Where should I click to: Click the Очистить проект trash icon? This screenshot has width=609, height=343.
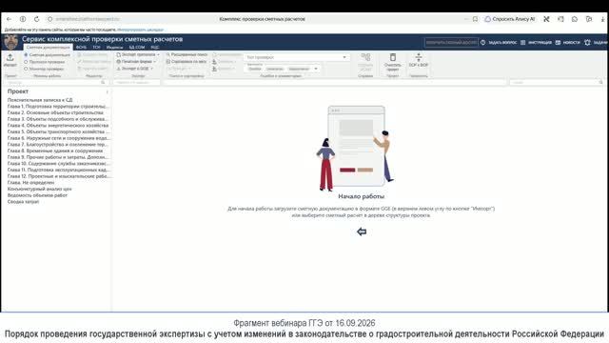click(x=393, y=57)
